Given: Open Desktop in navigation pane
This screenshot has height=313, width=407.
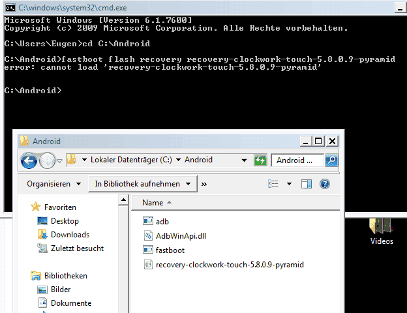Looking at the screenshot, I should [x=65, y=221].
